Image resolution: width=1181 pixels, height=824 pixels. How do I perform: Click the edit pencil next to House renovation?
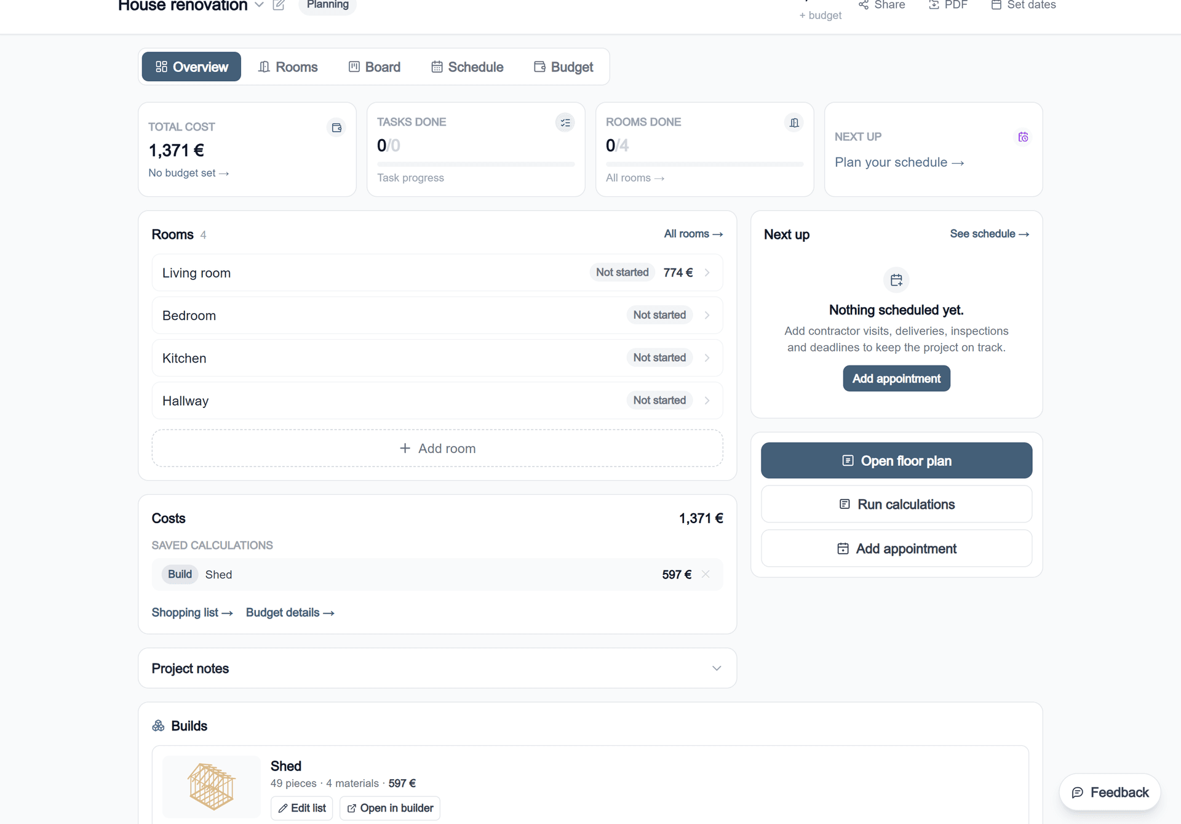click(279, 5)
